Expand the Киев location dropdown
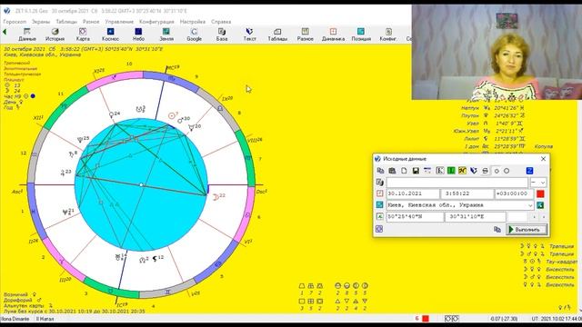 530,205
